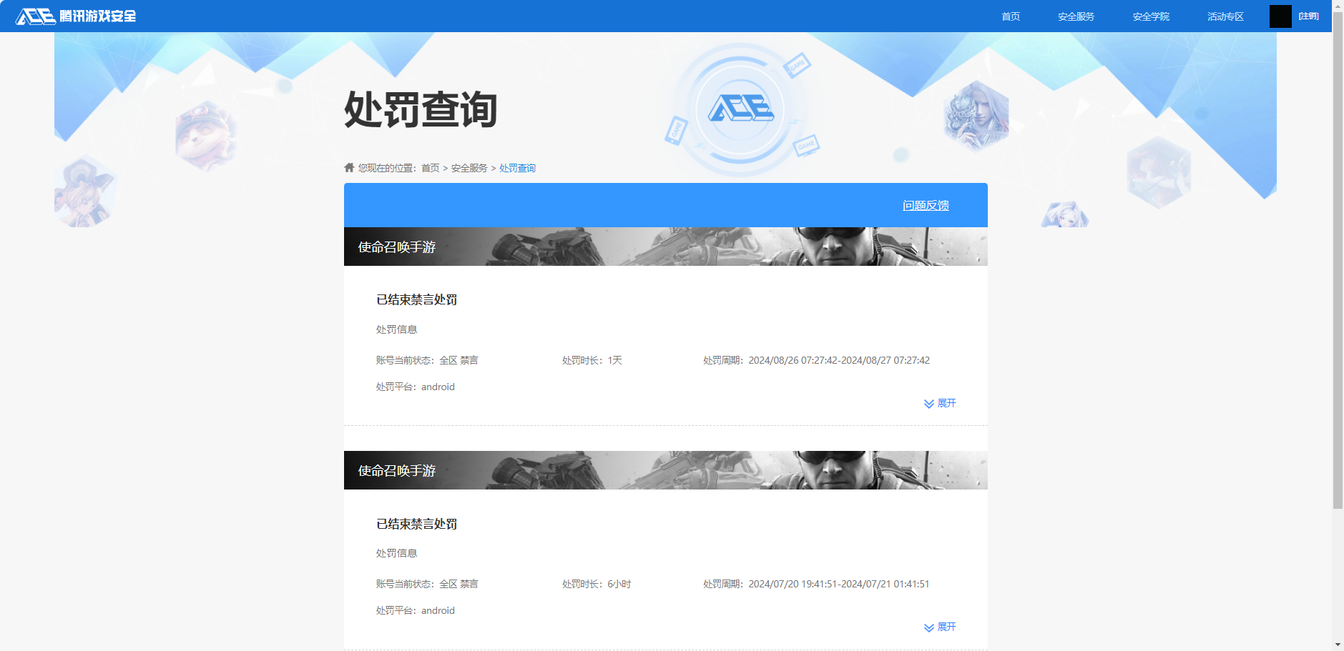Click the home icon in the breadcrumb
1344x651 pixels.
[348, 167]
